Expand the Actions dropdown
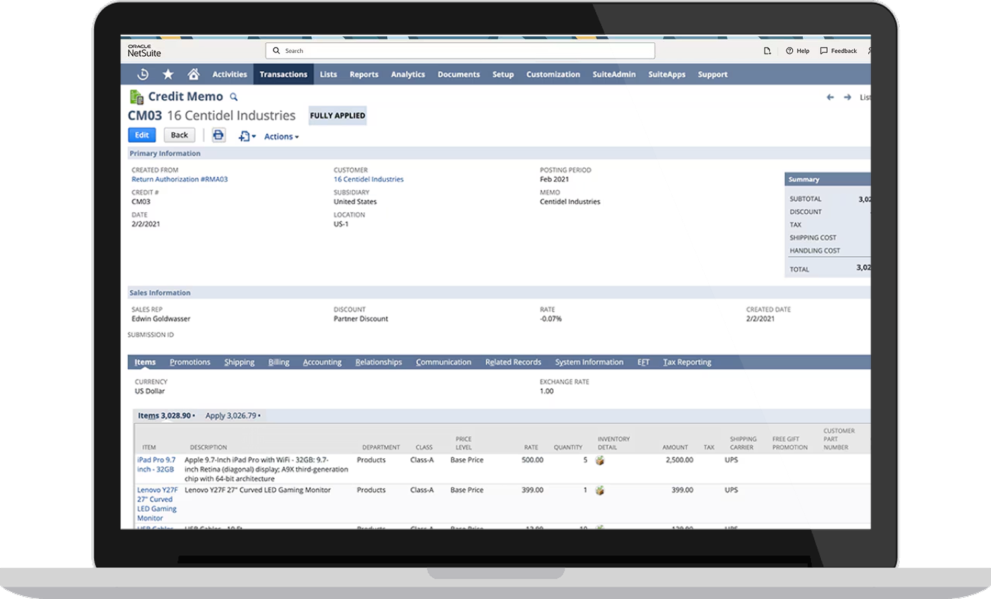Image resolution: width=991 pixels, height=599 pixels. (x=281, y=137)
